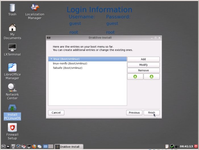Launch Firefox from the taskbar
Image resolution: width=199 pixels, height=150 pixels.
(x=34, y=147)
